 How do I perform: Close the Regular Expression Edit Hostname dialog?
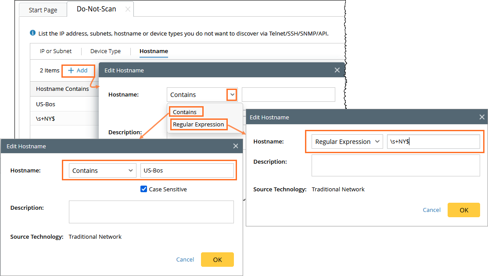[x=482, y=117]
